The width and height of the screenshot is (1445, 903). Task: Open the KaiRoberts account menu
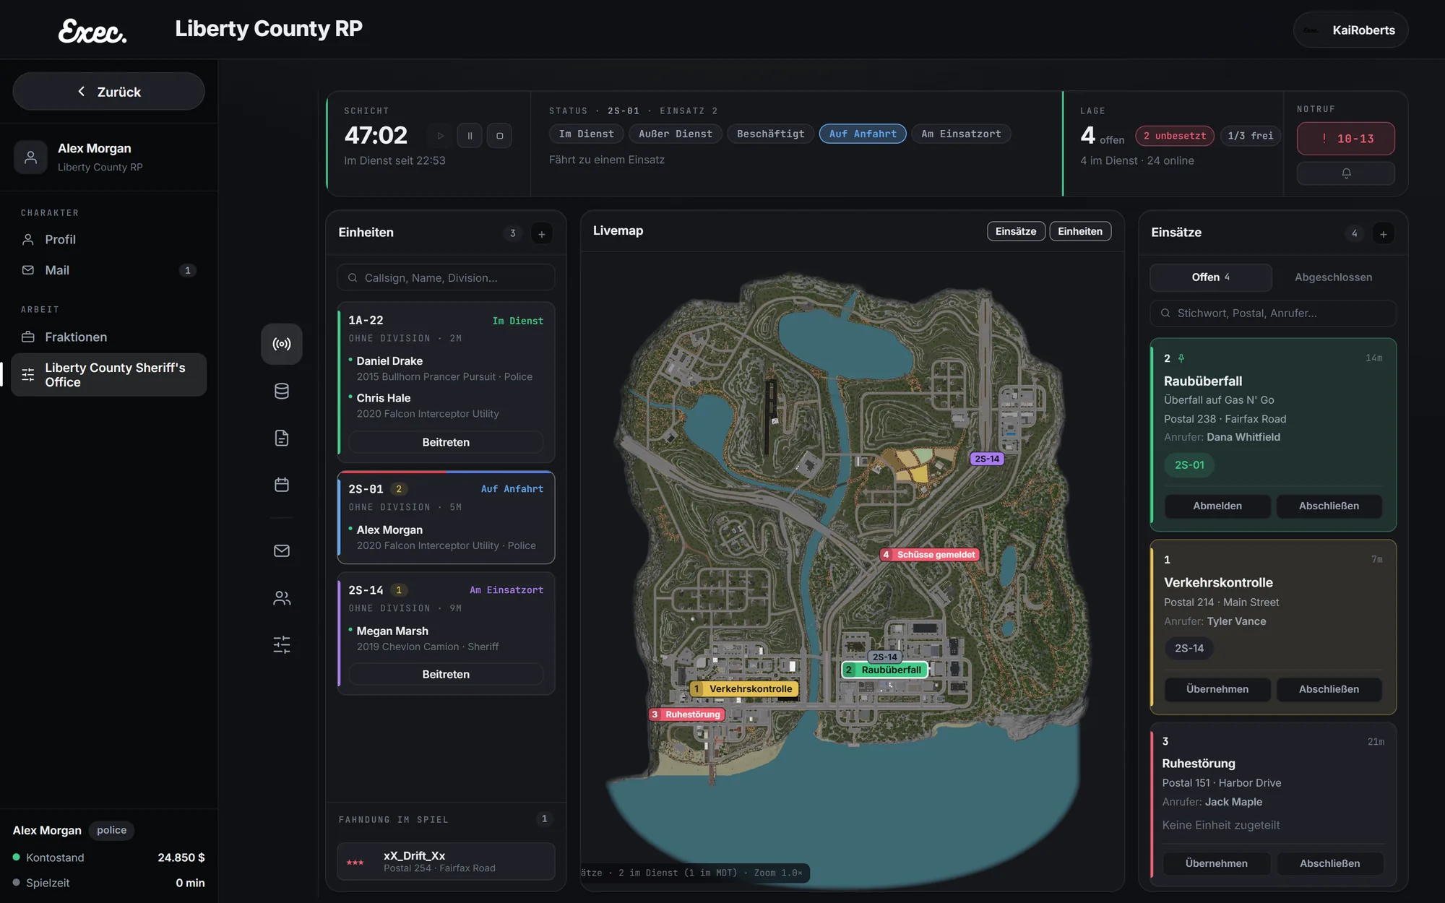pyautogui.click(x=1350, y=30)
